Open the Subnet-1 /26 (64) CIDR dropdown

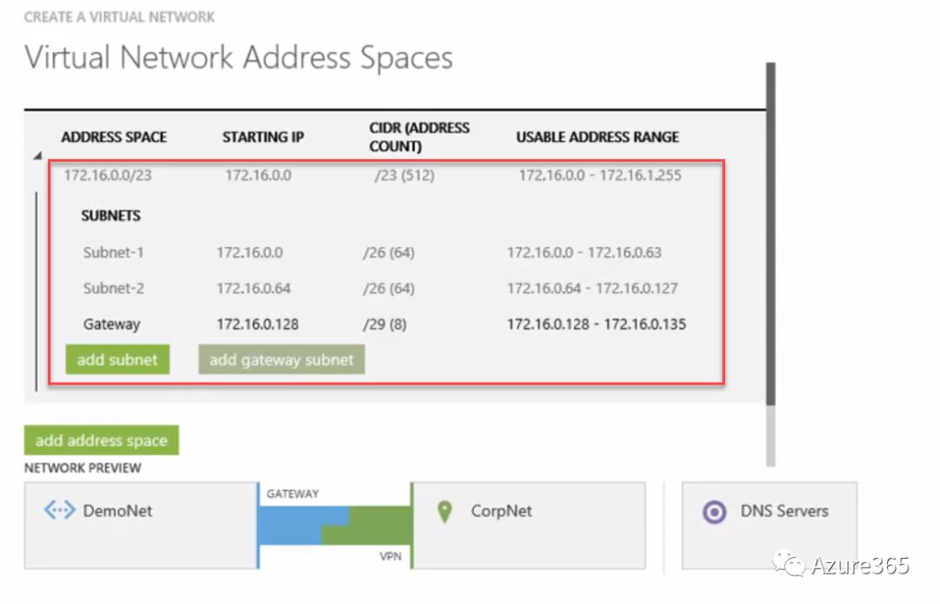pyautogui.click(x=388, y=253)
